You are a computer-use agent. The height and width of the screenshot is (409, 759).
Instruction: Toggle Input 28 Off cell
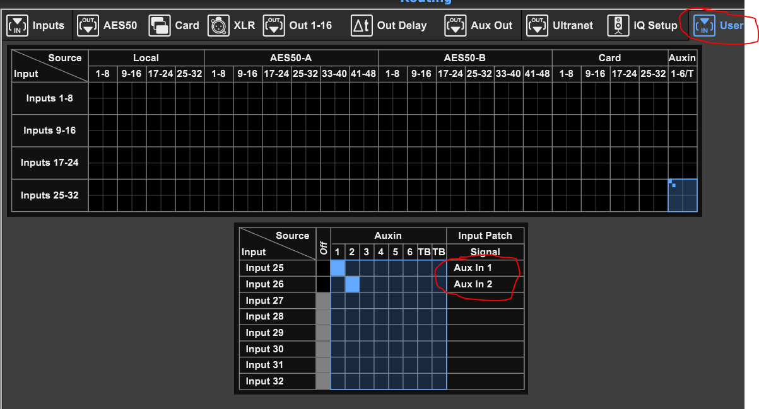point(323,316)
